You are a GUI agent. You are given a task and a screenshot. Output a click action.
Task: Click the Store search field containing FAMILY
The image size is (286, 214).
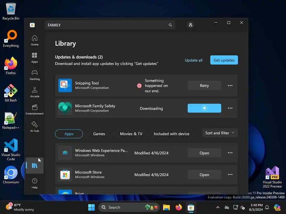tap(110, 25)
